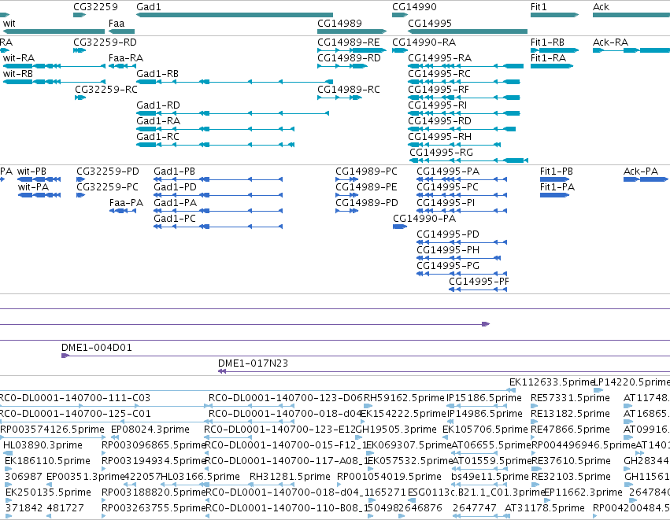Click the wit-RA transcript label
The image size is (670, 520).
[19, 58]
